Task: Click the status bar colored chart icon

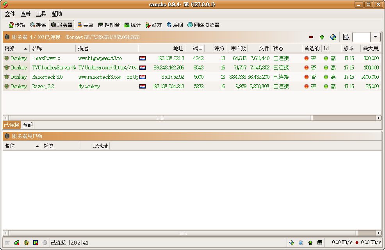Action: [36, 243]
